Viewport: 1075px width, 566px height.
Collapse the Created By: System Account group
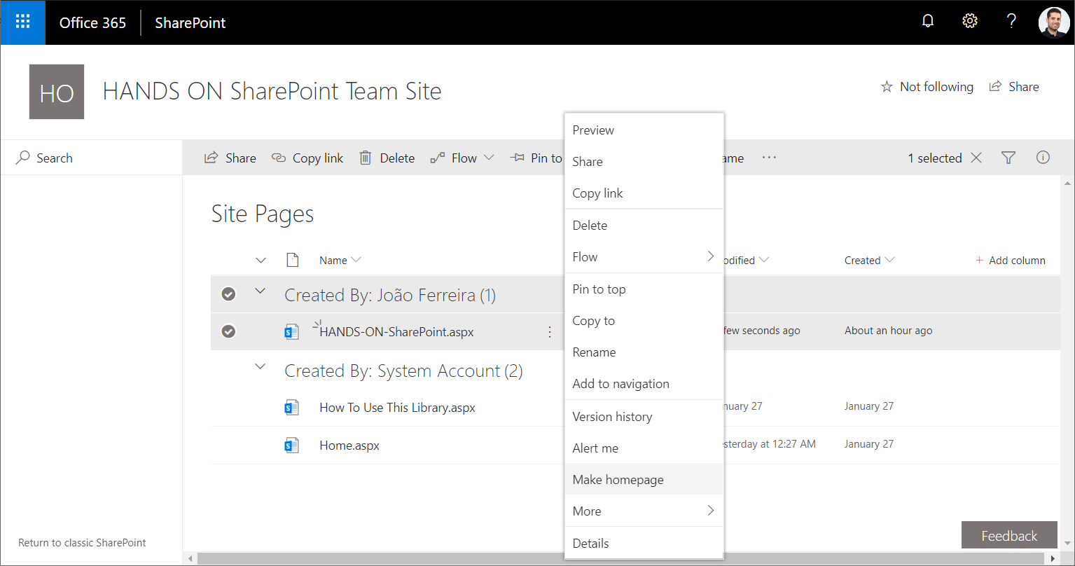tap(260, 366)
